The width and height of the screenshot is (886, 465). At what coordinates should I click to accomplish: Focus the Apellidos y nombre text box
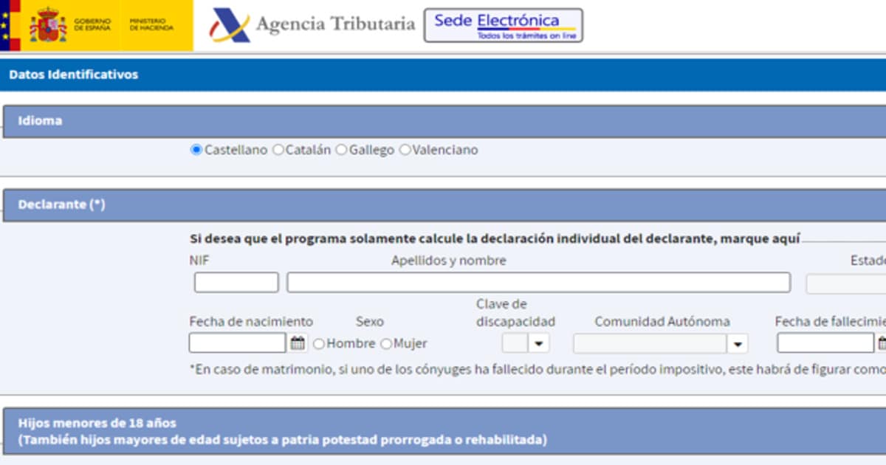(538, 283)
